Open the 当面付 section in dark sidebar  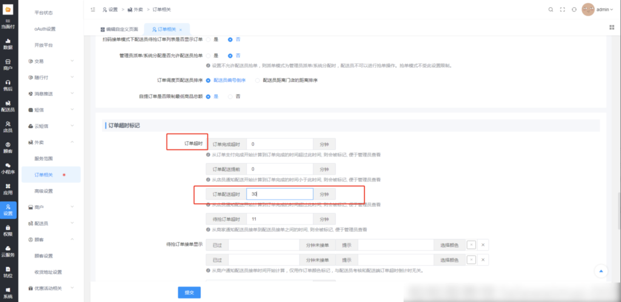[x=8, y=24]
